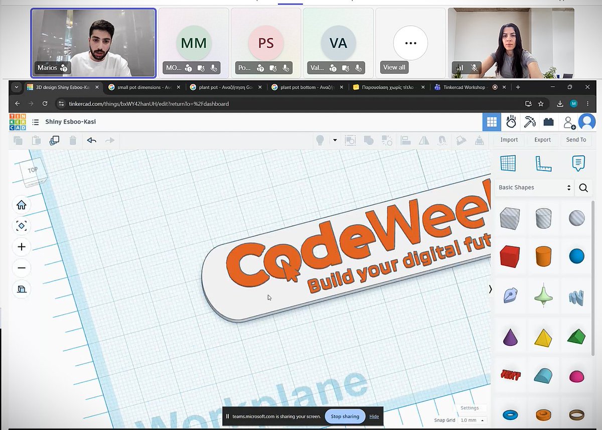Undo the last action
Image resolution: width=602 pixels, height=430 pixels.
pos(91,140)
